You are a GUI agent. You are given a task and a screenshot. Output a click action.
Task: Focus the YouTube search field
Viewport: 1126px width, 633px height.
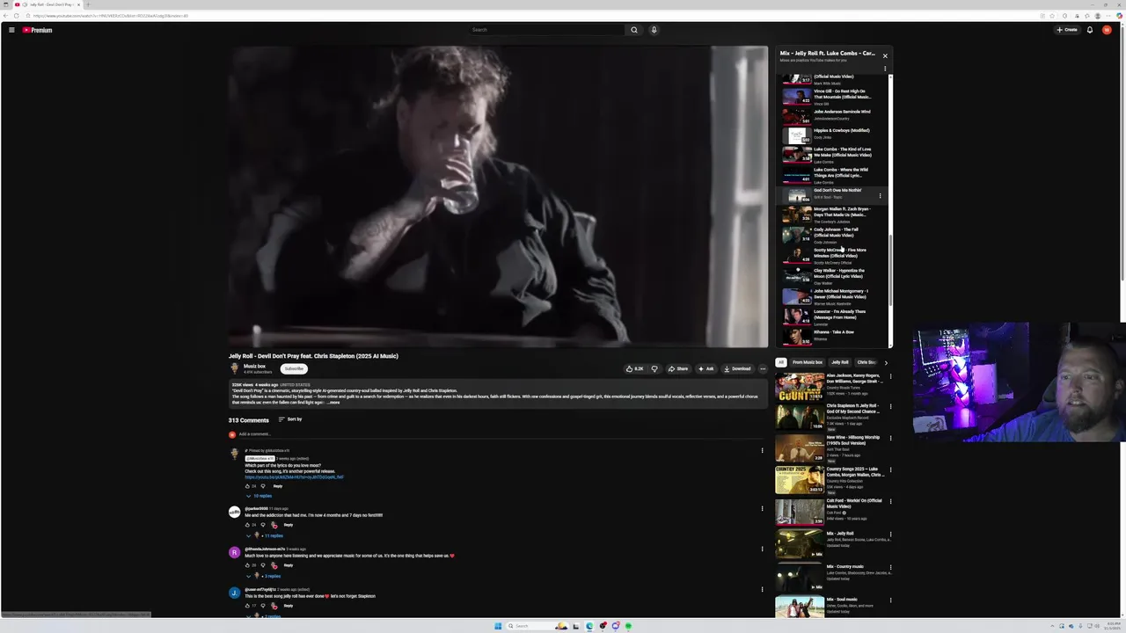coord(547,30)
